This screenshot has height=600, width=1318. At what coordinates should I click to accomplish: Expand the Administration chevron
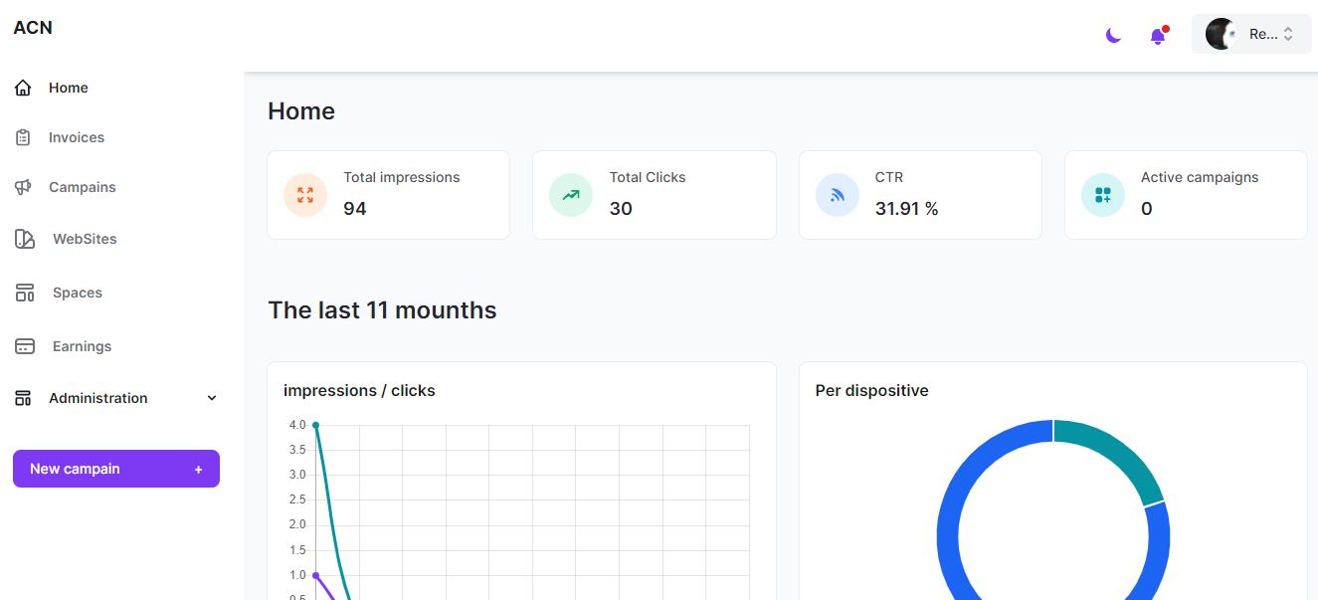point(211,398)
